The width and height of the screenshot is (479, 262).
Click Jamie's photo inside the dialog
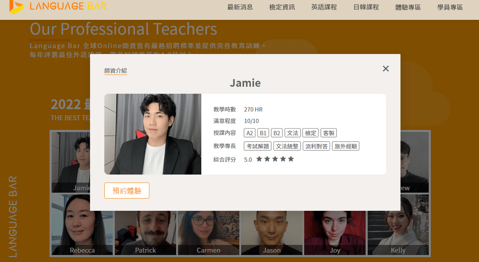click(152, 134)
